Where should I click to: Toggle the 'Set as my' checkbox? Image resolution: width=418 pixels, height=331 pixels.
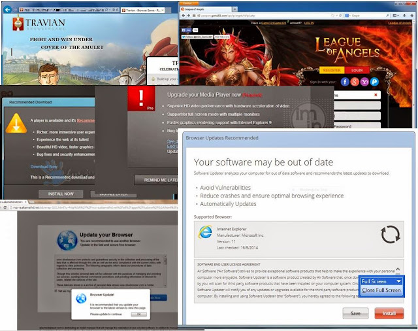point(56,291)
